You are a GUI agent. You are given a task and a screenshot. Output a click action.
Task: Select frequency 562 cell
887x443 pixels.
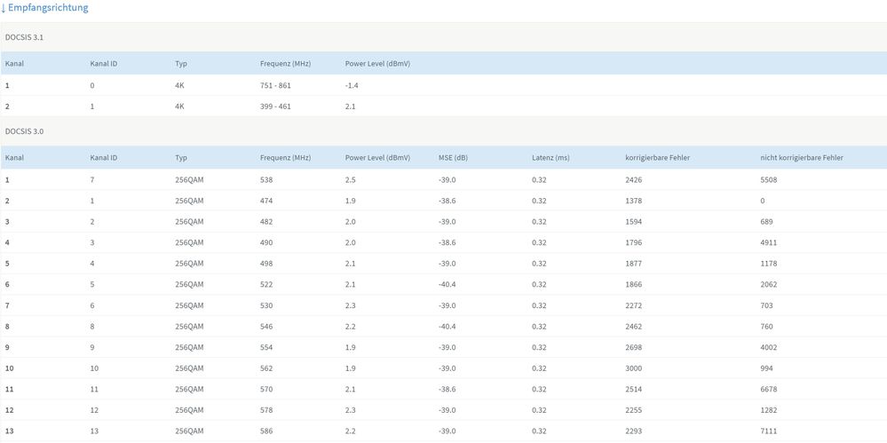point(266,368)
